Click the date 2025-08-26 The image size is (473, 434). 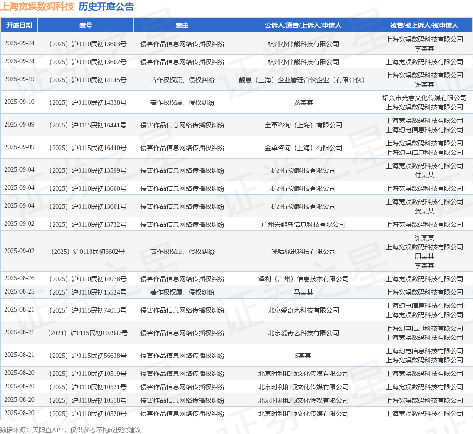pyautogui.click(x=19, y=278)
